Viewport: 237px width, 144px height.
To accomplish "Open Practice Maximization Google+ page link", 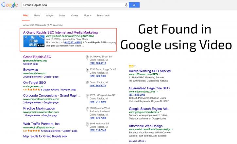I will click(x=50, y=116).
